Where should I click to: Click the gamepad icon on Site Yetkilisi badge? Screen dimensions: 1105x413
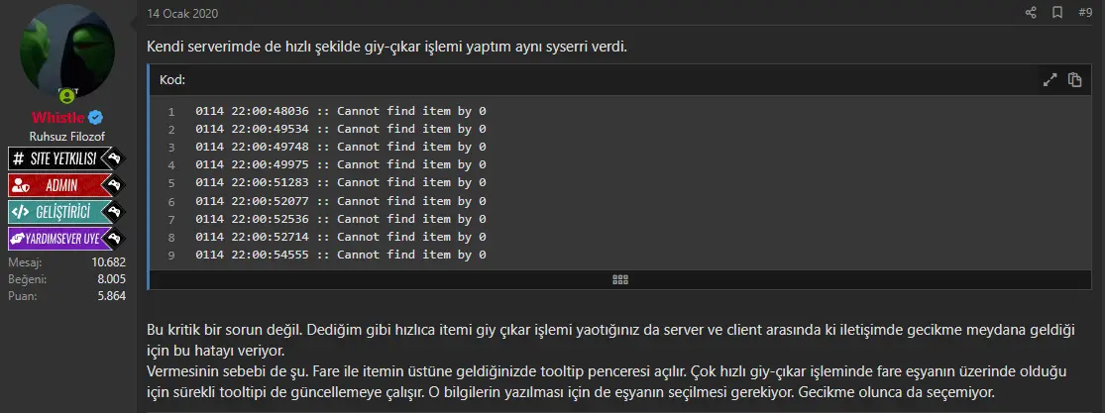click(x=113, y=159)
